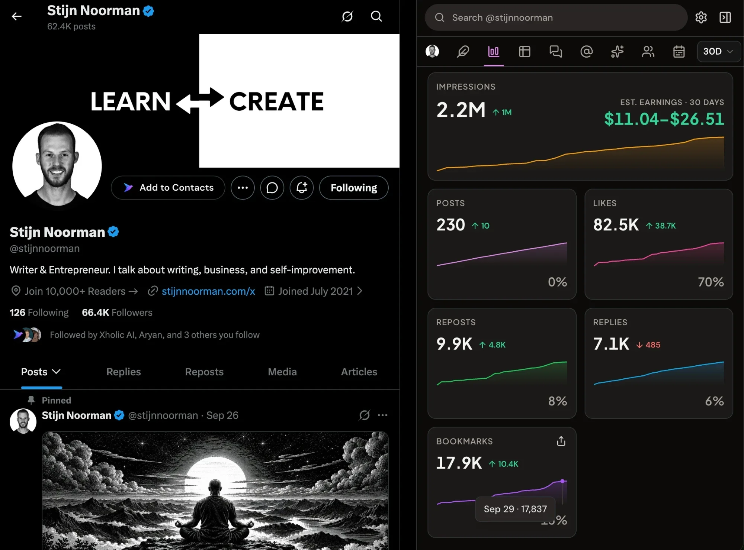Click the Bookmarks chart data point marker
The height and width of the screenshot is (550, 744).
pos(562,481)
